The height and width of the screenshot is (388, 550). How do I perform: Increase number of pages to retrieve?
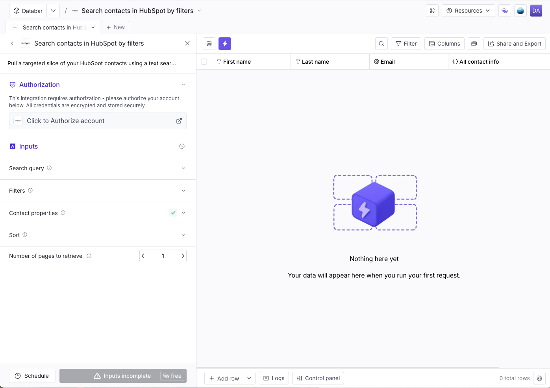pos(183,256)
